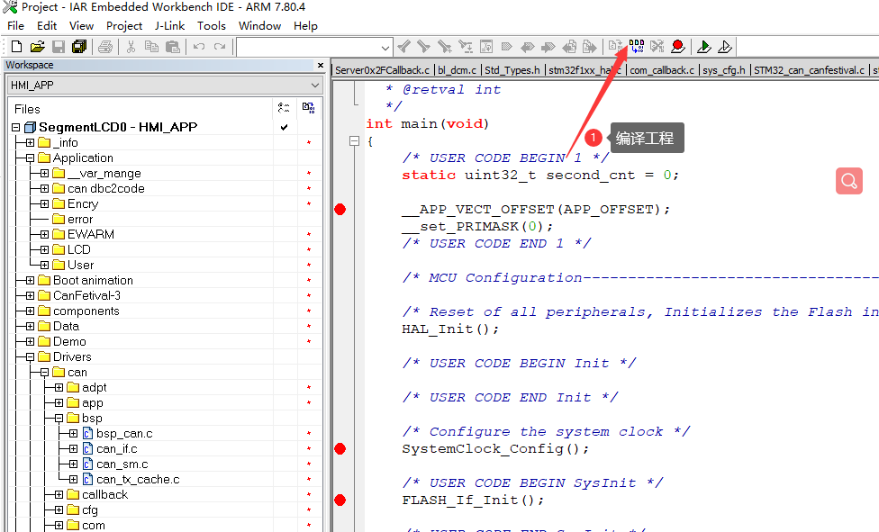Expand the _info folder
This screenshot has width=879, height=532.
(x=31, y=142)
